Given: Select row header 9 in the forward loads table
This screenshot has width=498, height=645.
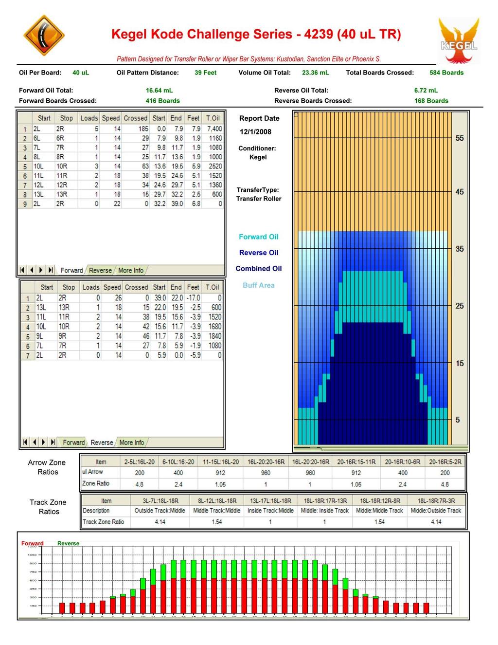Looking at the screenshot, I should 25,204.
